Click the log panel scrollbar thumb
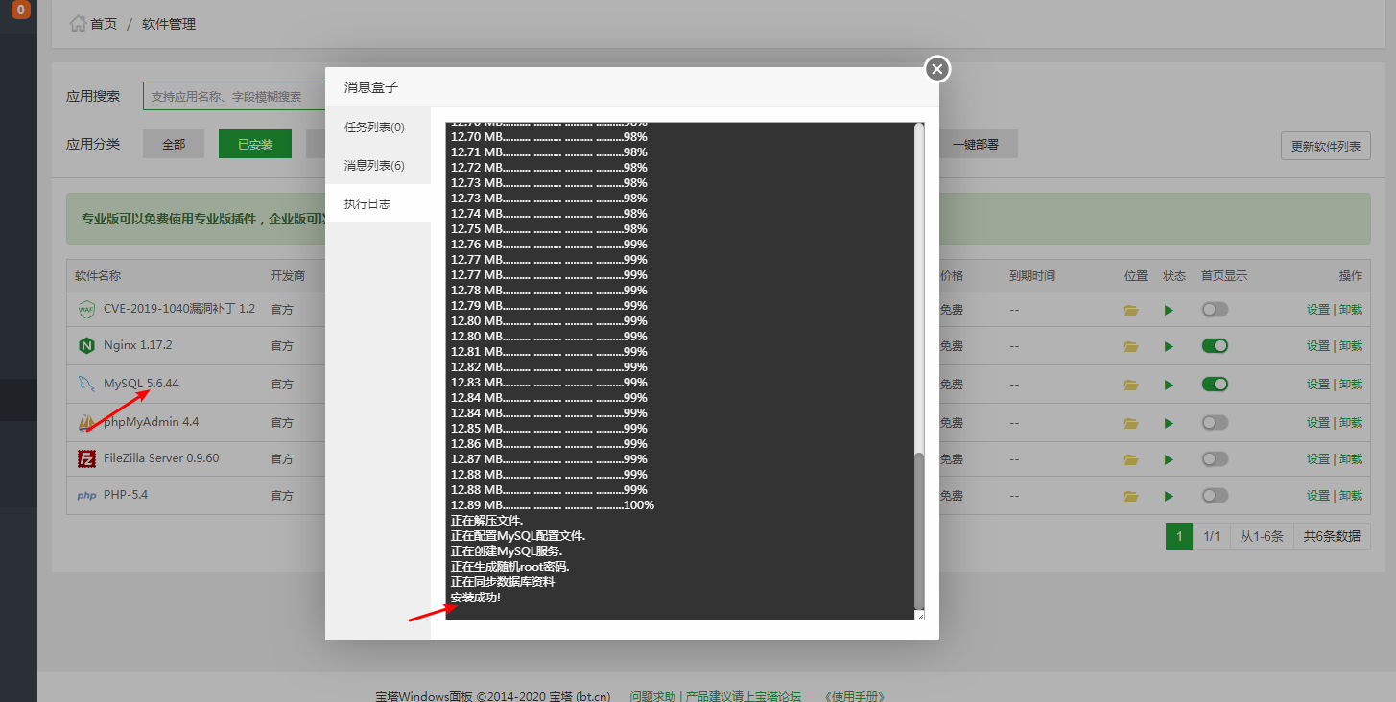The width and height of the screenshot is (1396, 702). tap(919, 530)
